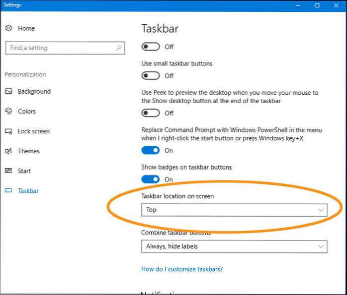Click the Home gear icon
Viewport: 347px width, 295px height.
8,28
